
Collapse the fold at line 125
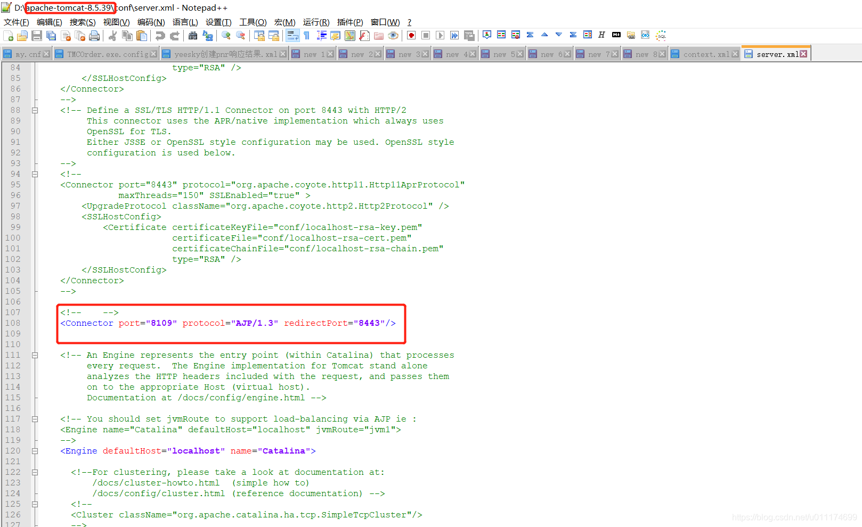[x=35, y=504]
